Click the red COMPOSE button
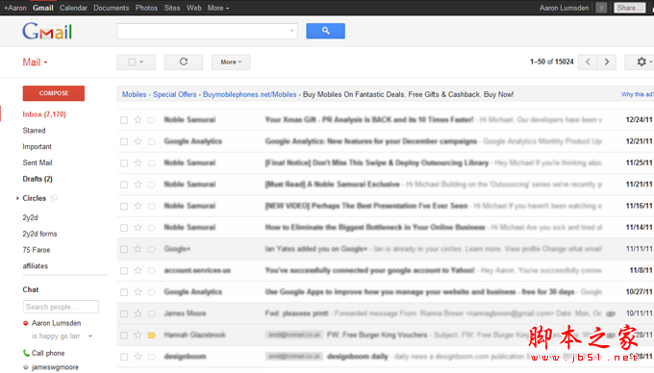Screen dimensions: 654x373 click(54, 93)
